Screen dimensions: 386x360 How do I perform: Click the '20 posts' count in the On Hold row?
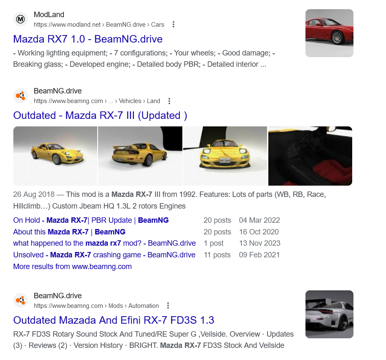click(217, 220)
